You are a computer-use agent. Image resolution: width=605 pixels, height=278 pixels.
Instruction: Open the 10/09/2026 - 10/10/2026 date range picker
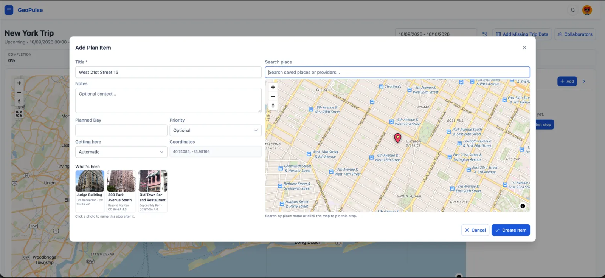click(x=436, y=34)
